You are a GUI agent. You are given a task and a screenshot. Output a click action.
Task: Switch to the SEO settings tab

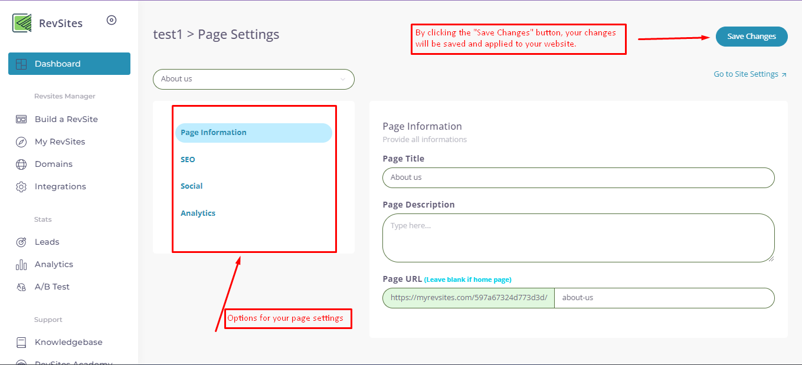point(188,160)
